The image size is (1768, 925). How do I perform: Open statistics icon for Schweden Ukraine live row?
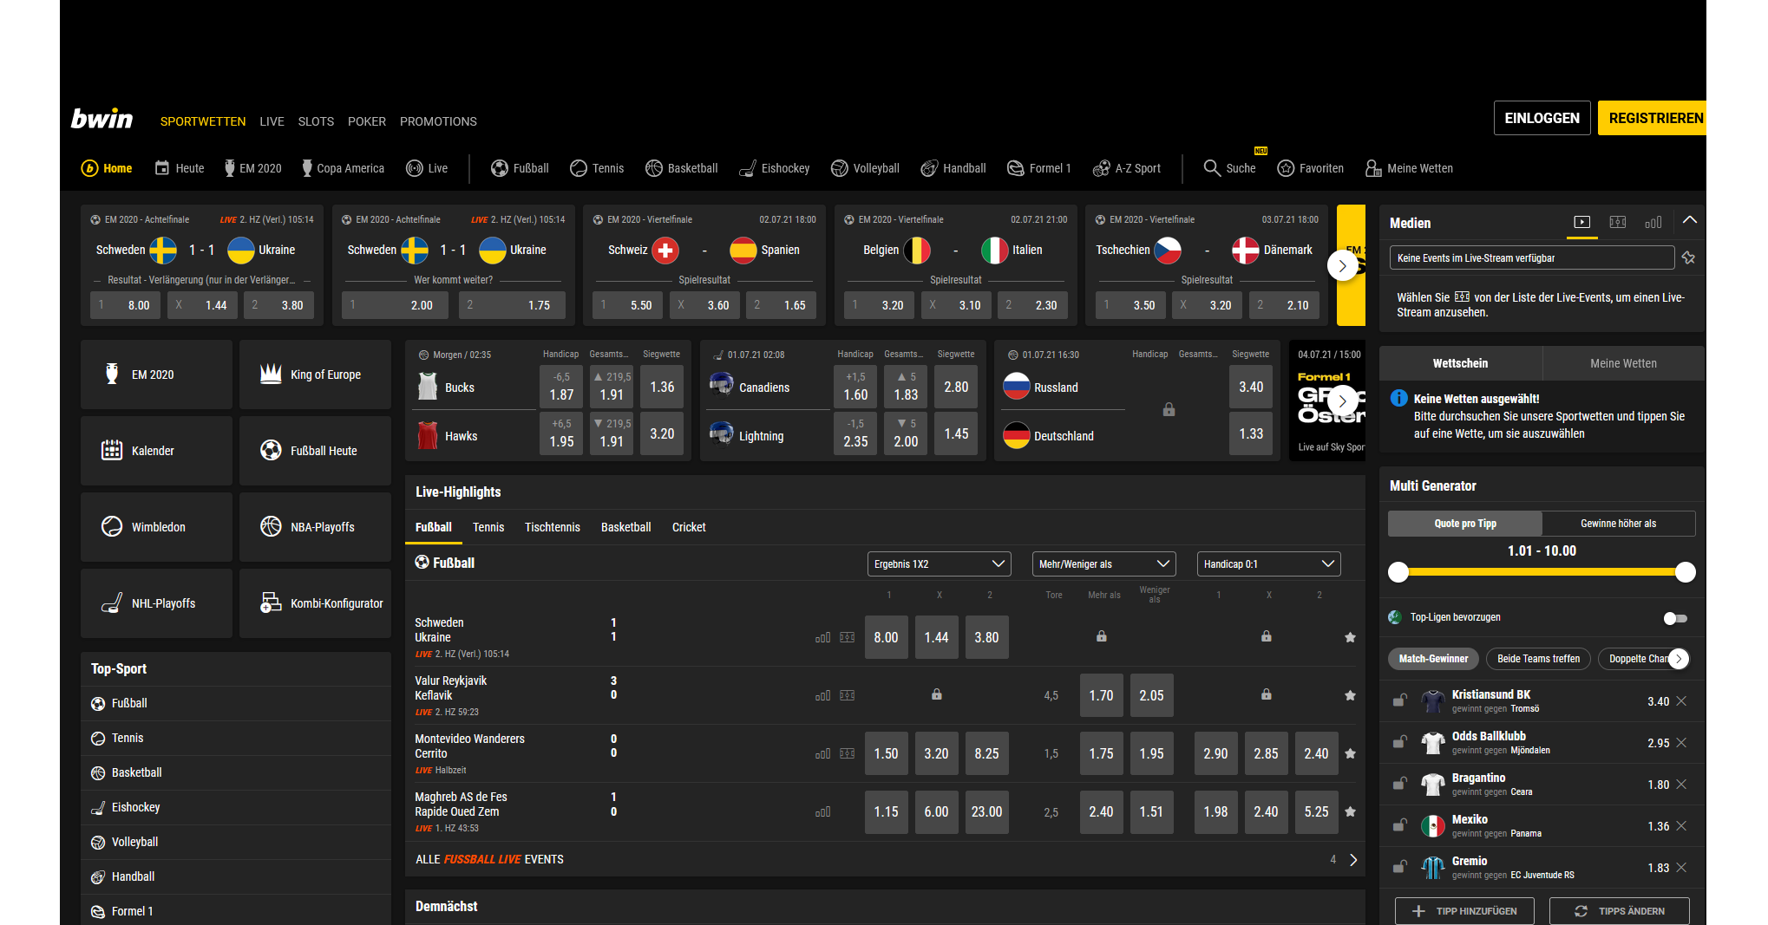[822, 638]
